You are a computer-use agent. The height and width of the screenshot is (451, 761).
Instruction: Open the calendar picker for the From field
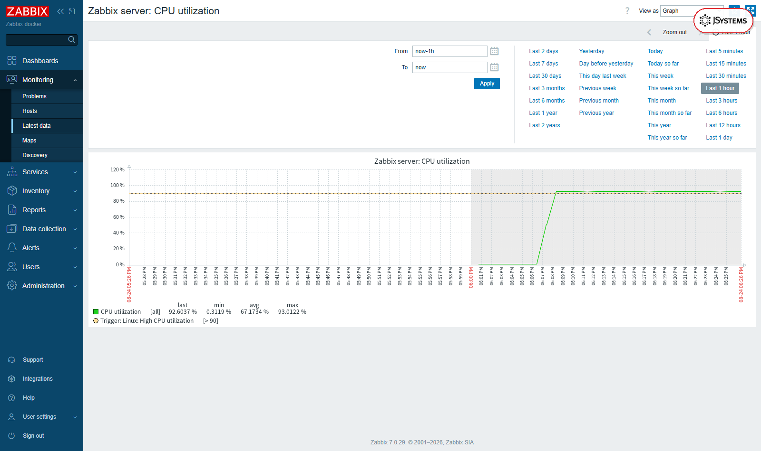coord(494,51)
